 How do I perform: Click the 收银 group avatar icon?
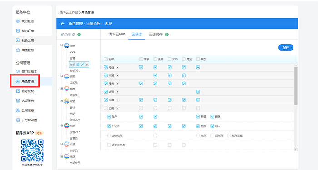pos(66,144)
